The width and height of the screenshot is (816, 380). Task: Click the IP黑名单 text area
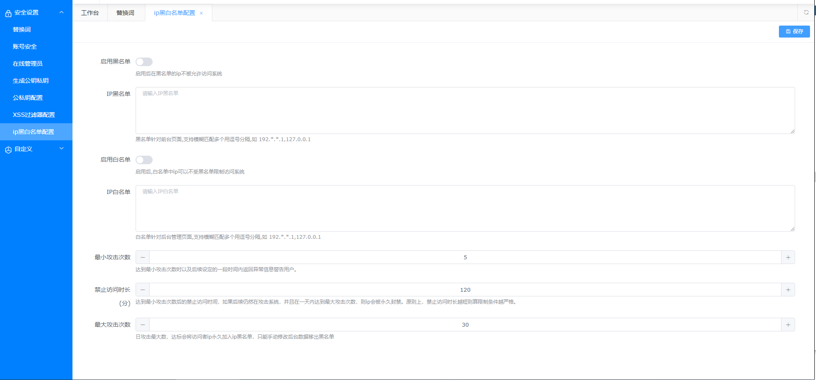coord(465,110)
